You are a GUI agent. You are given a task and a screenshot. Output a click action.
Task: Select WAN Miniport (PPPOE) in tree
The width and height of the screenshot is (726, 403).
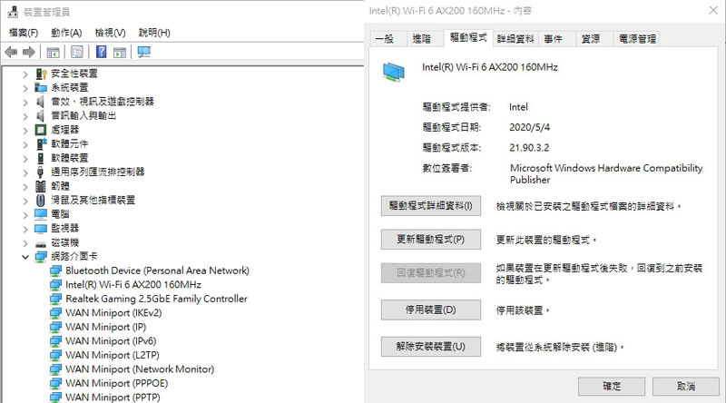117,384
